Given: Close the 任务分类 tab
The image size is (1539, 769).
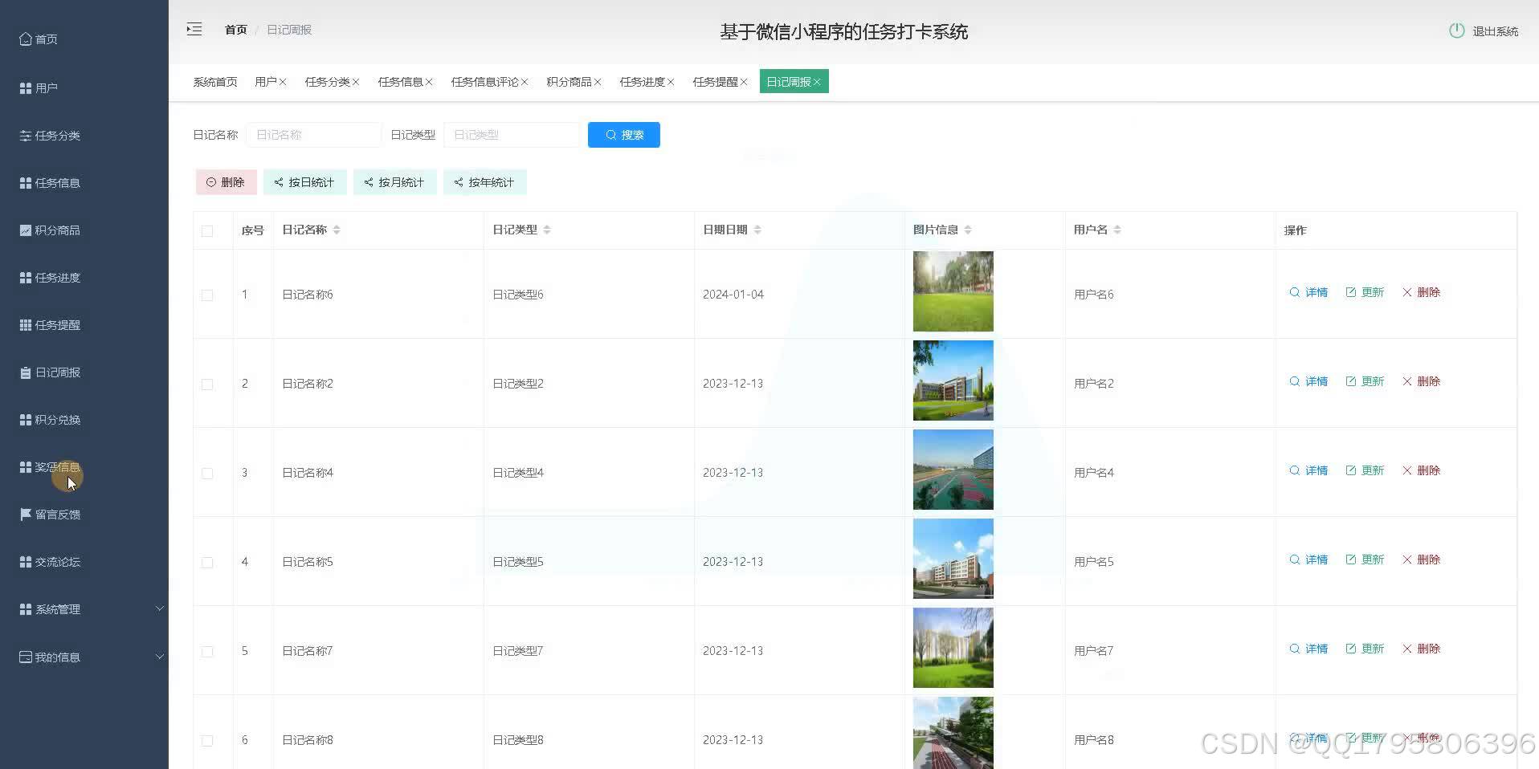Looking at the screenshot, I should [x=356, y=82].
